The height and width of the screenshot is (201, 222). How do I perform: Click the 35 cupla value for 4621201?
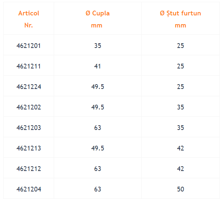pos(98,46)
